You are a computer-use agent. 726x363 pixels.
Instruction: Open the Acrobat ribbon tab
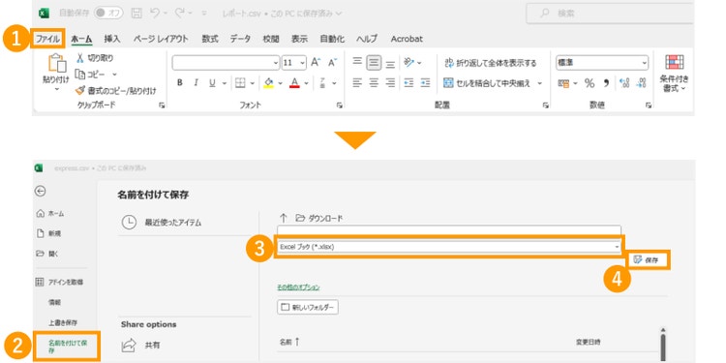[407, 39]
